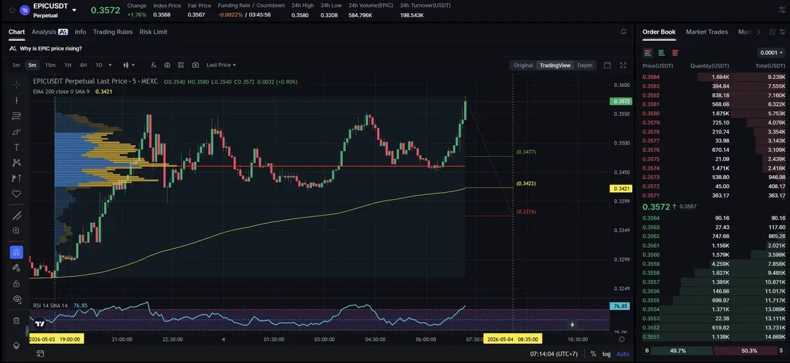Select the Text annotation tool

(x=16, y=147)
